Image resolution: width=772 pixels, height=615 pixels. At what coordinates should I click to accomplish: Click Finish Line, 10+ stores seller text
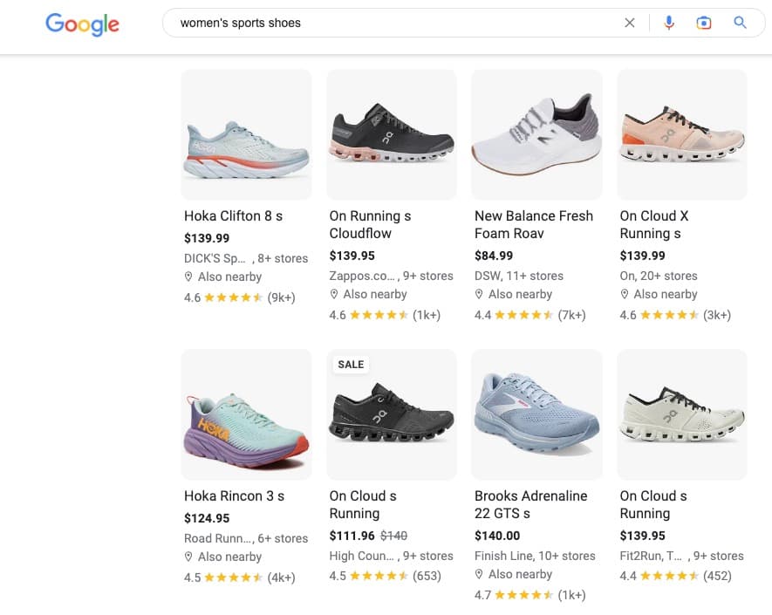[535, 556]
